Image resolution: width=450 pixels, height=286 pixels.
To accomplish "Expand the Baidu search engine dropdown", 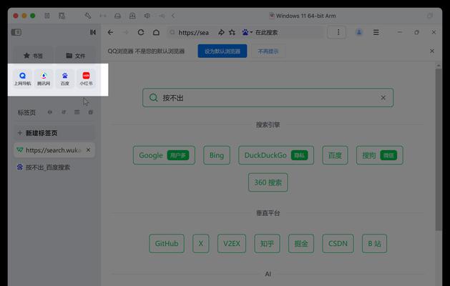I will point(246,32).
